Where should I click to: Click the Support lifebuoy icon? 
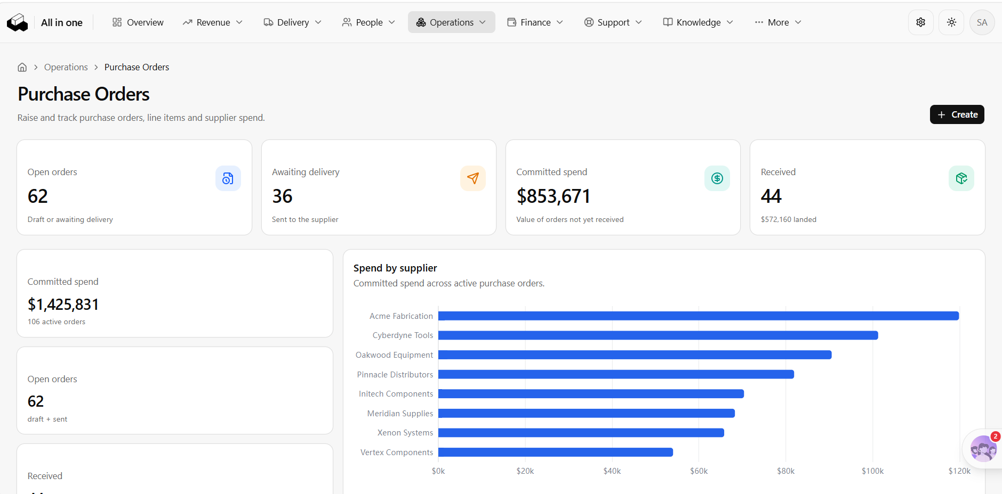click(589, 22)
